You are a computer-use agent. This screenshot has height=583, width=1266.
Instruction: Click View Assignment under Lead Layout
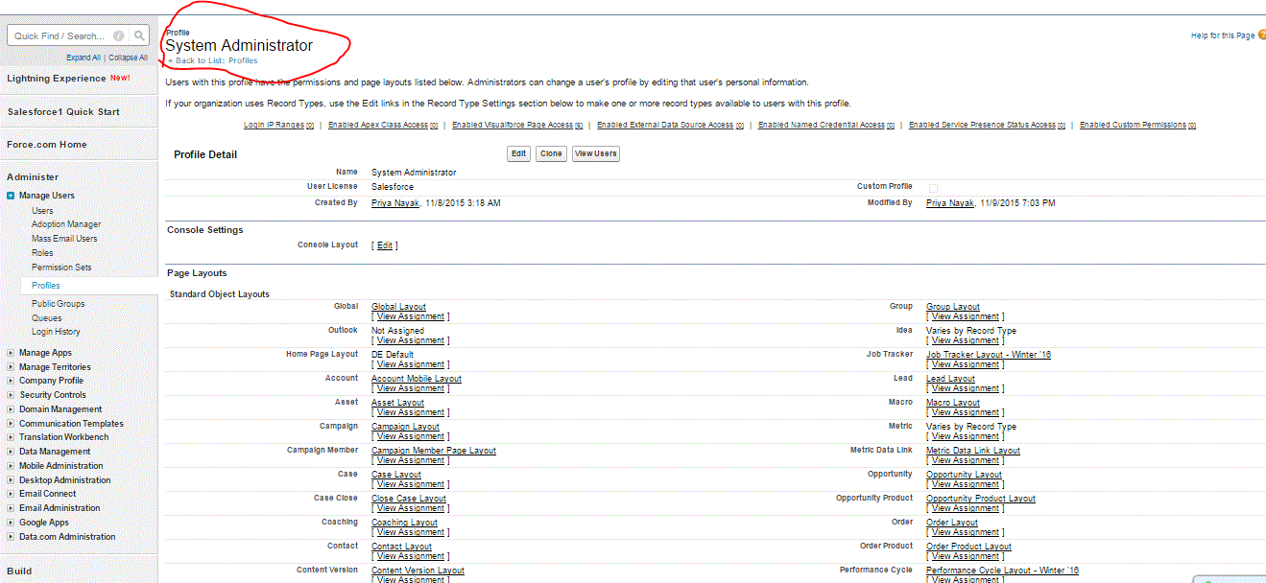966,388
